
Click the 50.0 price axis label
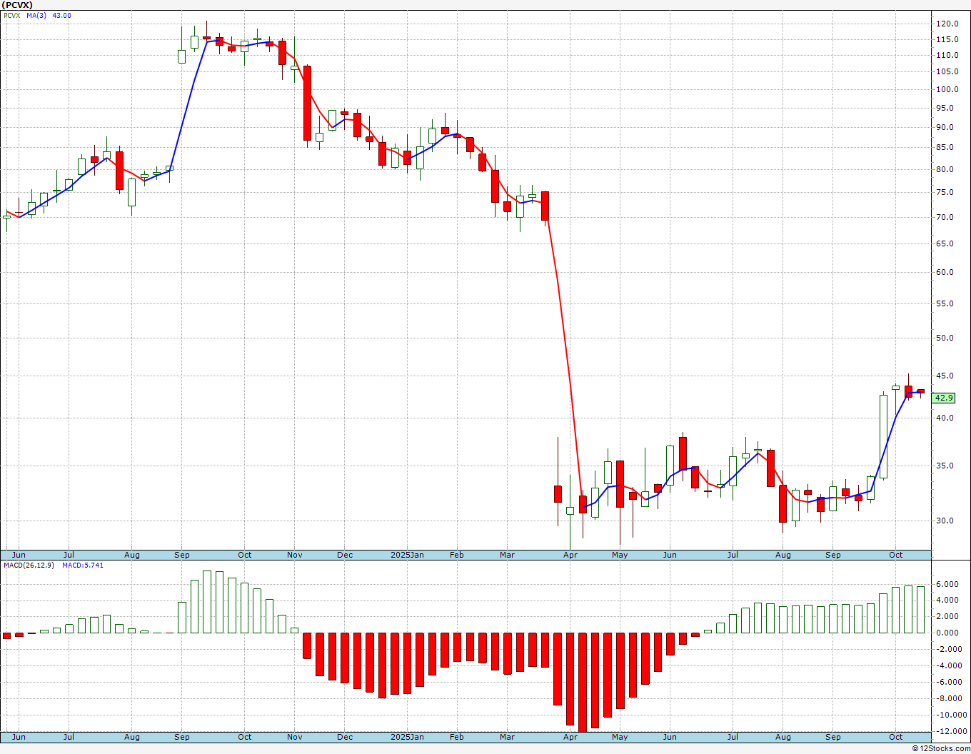click(947, 338)
